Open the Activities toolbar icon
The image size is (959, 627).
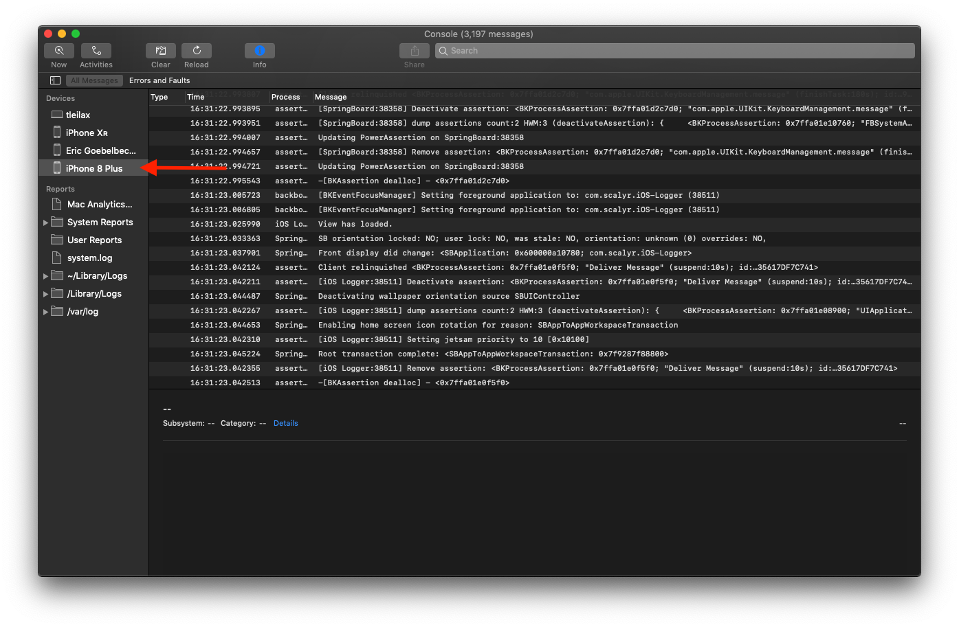(x=96, y=51)
